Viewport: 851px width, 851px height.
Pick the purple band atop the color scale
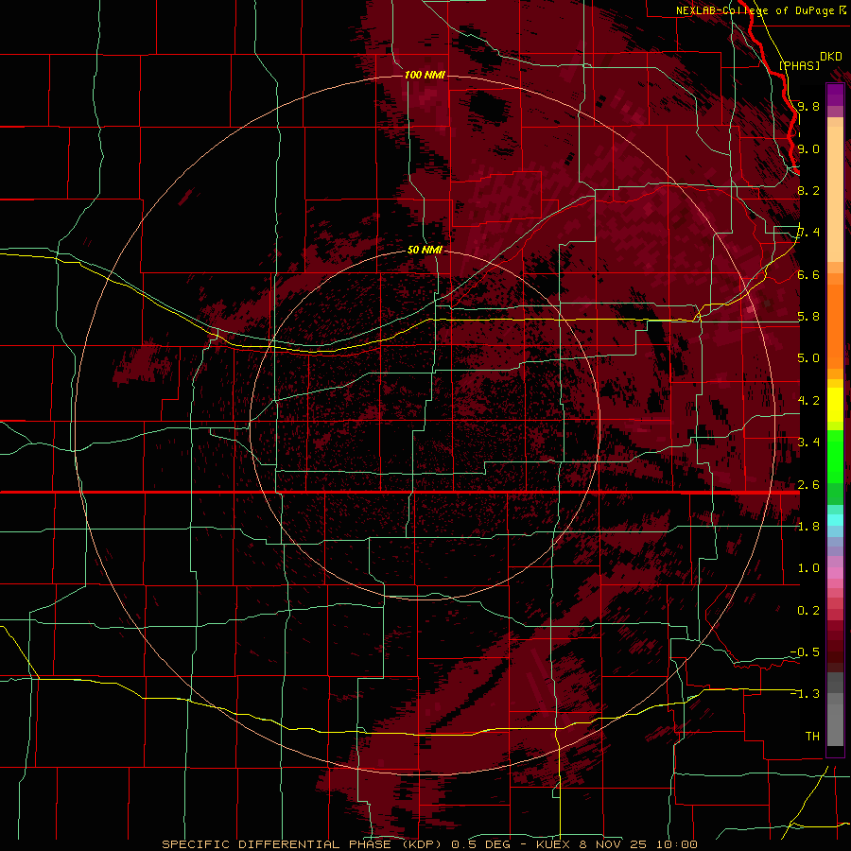pyautogui.click(x=835, y=96)
